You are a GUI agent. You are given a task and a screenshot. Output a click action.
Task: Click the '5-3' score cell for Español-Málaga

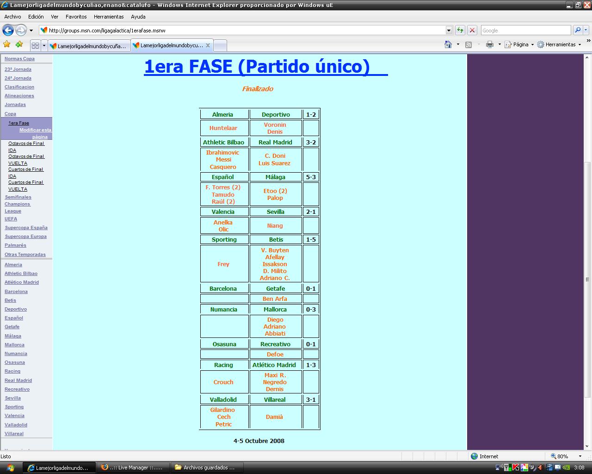click(x=311, y=177)
